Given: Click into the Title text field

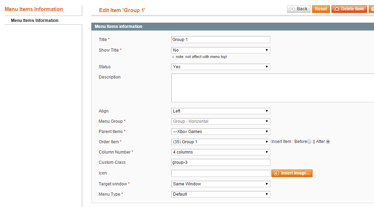Looking at the screenshot, I should [x=221, y=40].
